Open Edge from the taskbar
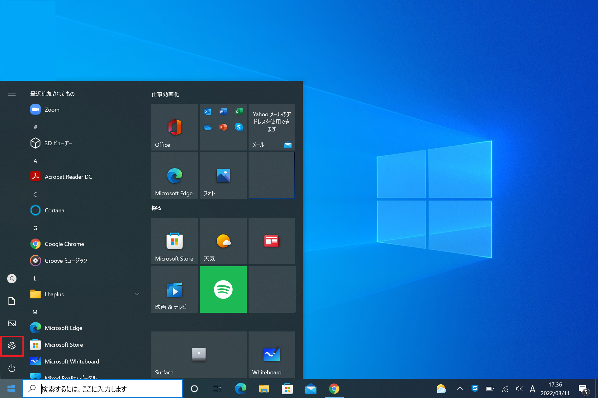This screenshot has height=398, width=598. 240,389
